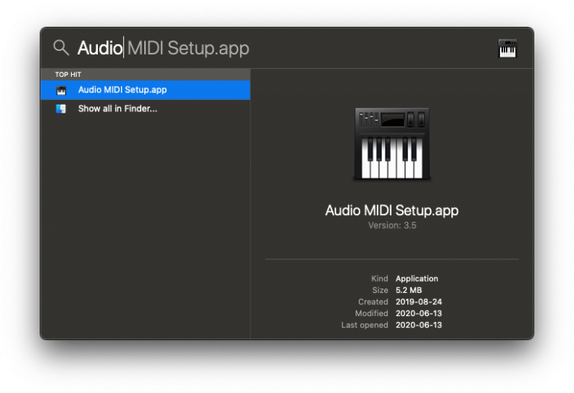Click the Modified date 2020-06-13
574x393 pixels.
pos(419,314)
